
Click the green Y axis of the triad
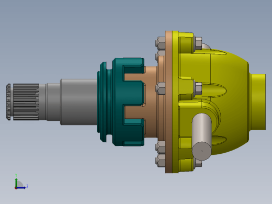click(16, 183)
